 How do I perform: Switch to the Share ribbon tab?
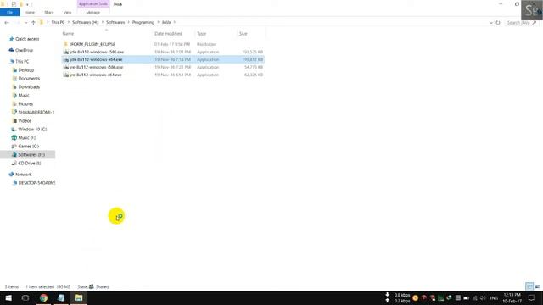coord(49,12)
